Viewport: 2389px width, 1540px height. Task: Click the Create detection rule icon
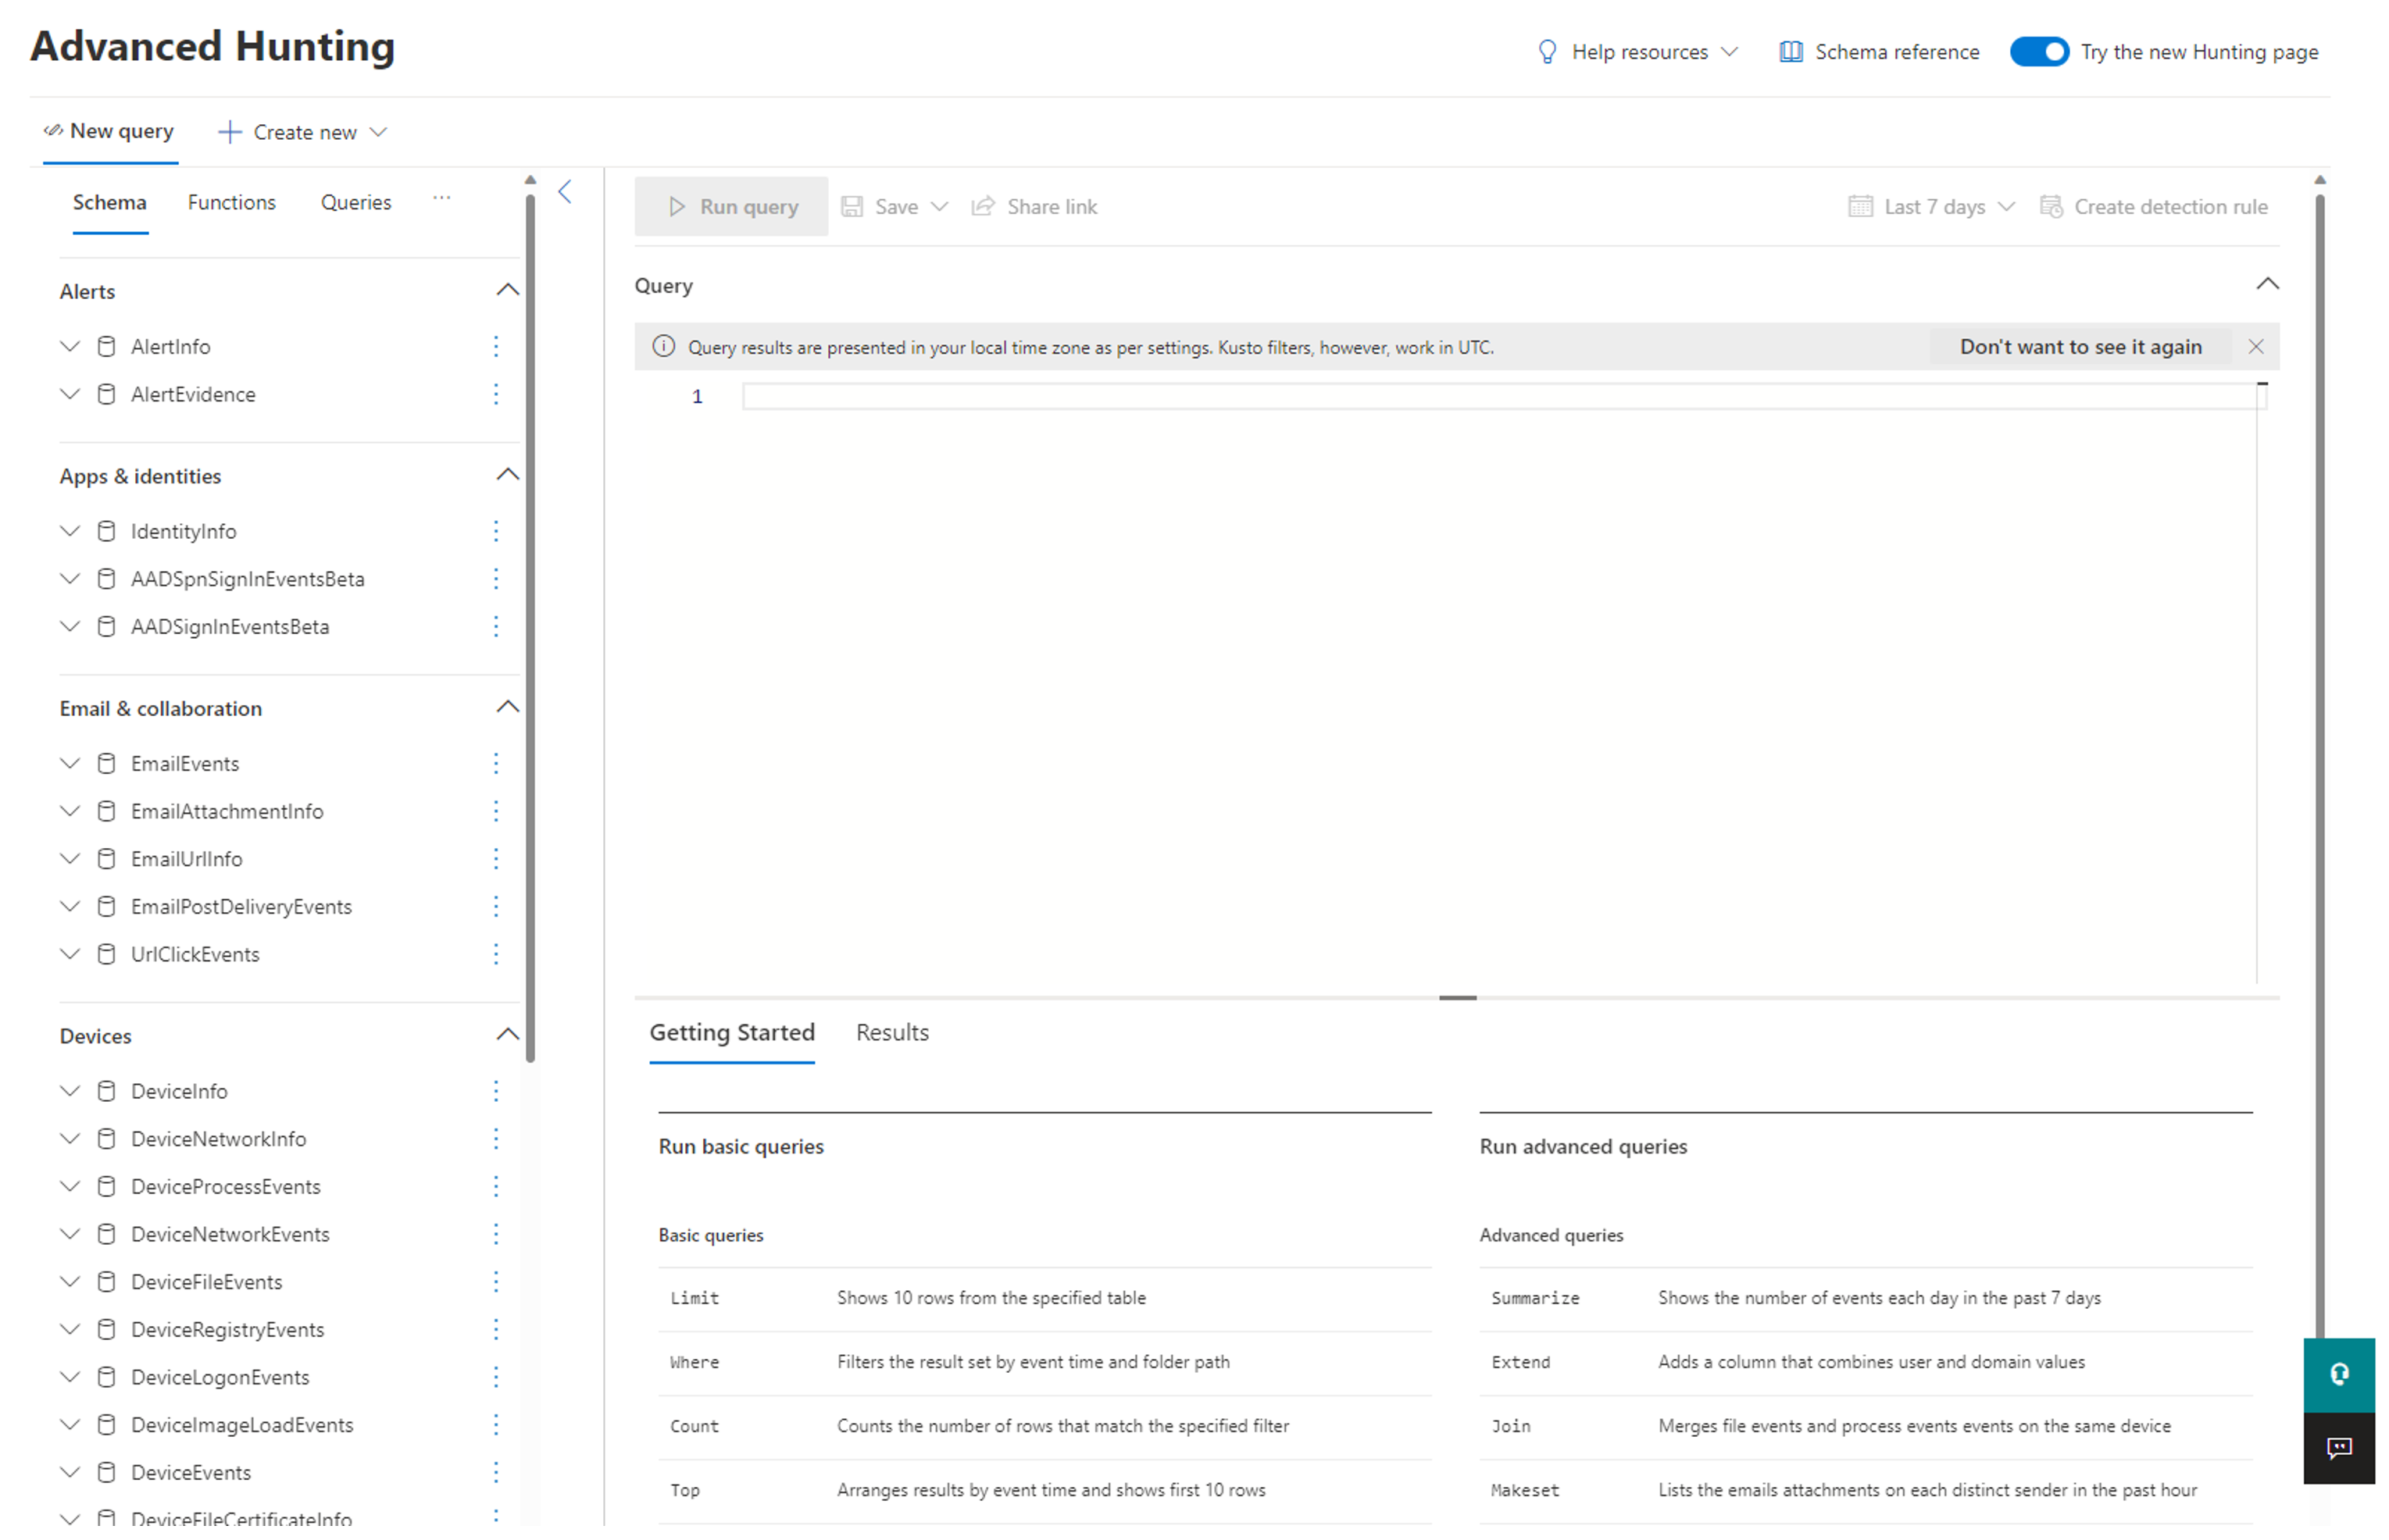point(2052,207)
